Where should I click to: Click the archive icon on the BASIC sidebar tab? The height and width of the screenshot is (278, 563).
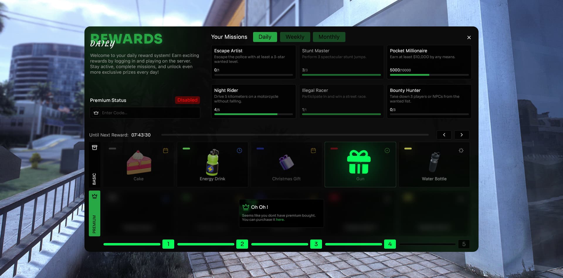[95, 148]
